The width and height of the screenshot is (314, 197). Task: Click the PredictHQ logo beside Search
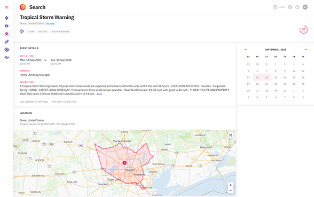coord(23,7)
